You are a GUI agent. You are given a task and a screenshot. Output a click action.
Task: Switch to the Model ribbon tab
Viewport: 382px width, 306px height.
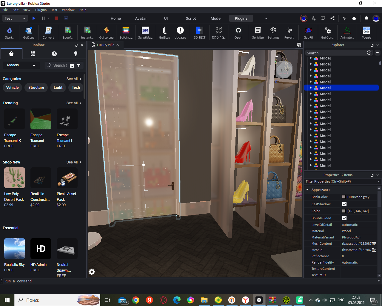click(x=216, y=18)
